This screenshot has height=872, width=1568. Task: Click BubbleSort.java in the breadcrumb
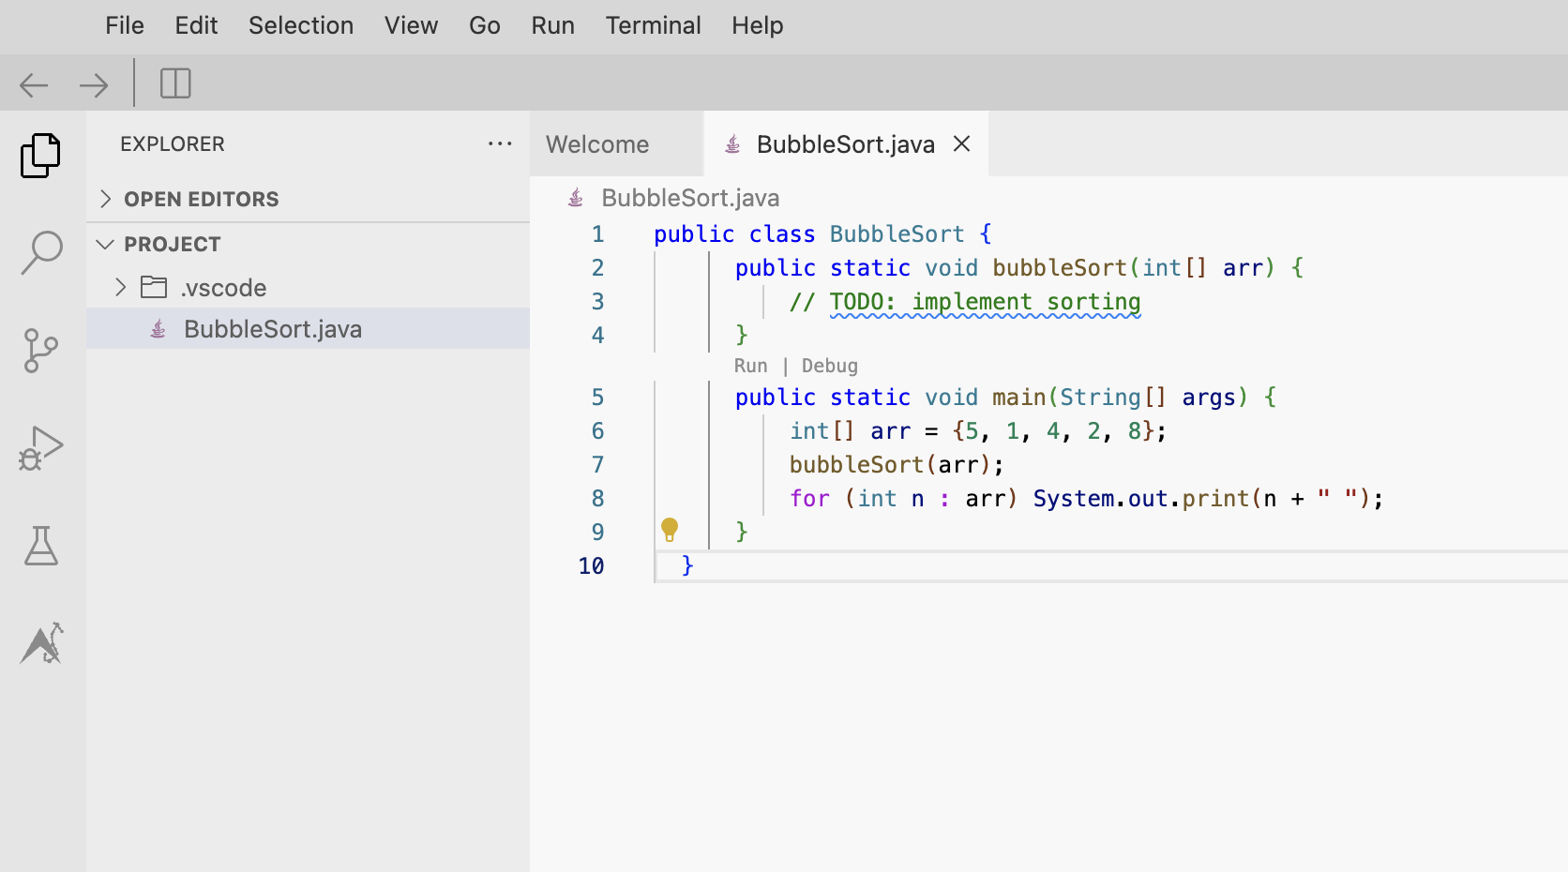point(690,198)
